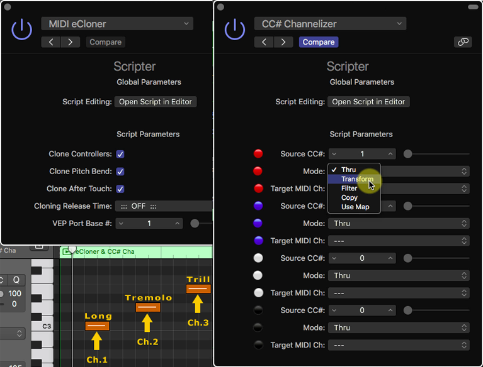The image size is (483, 367).
Task: Decrease VEP Port Base # value
Action: pyautogui.click(x=121, y=224)
